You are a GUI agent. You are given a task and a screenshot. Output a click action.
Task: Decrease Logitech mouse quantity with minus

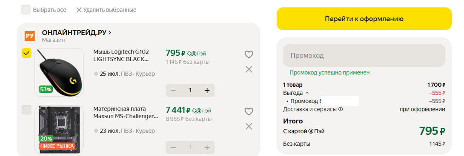[x=173, y=91]
